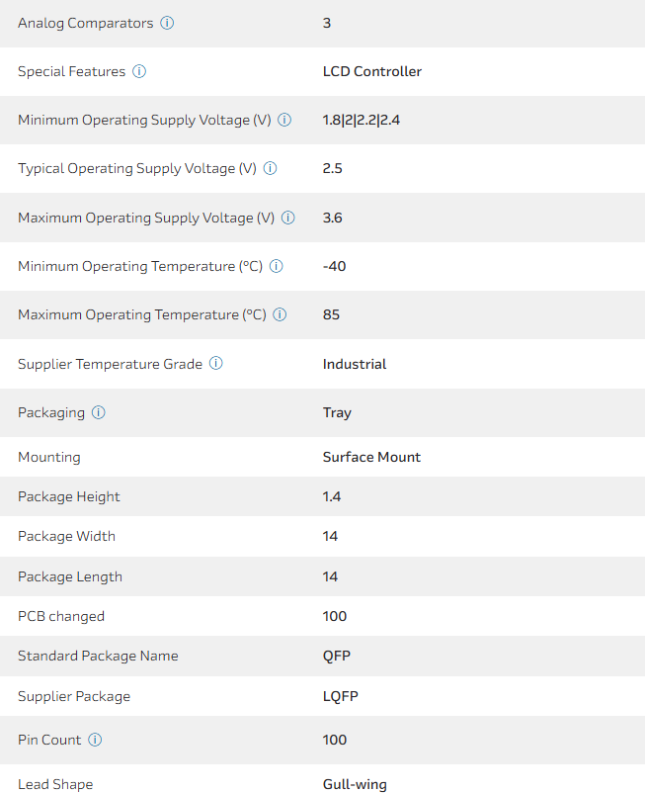Select the Industrial temperature grade value
The width and height of the screenshot is (645, 793).
[354, 364]
